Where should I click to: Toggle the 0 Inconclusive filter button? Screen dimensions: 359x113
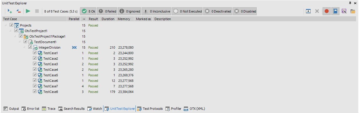156,11
